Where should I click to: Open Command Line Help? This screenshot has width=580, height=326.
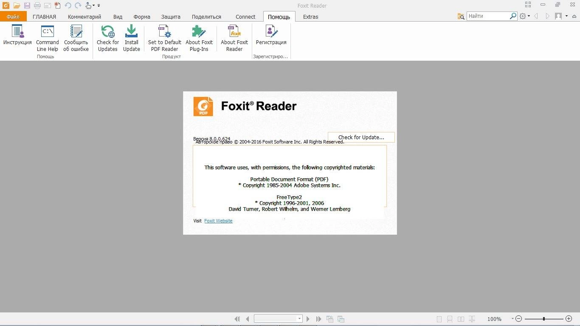pos(48,38)
